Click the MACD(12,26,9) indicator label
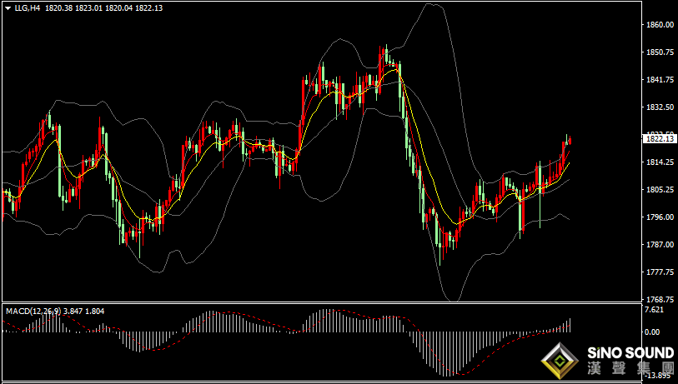Screen dimensions: 678x384 (x=33, y=311)
